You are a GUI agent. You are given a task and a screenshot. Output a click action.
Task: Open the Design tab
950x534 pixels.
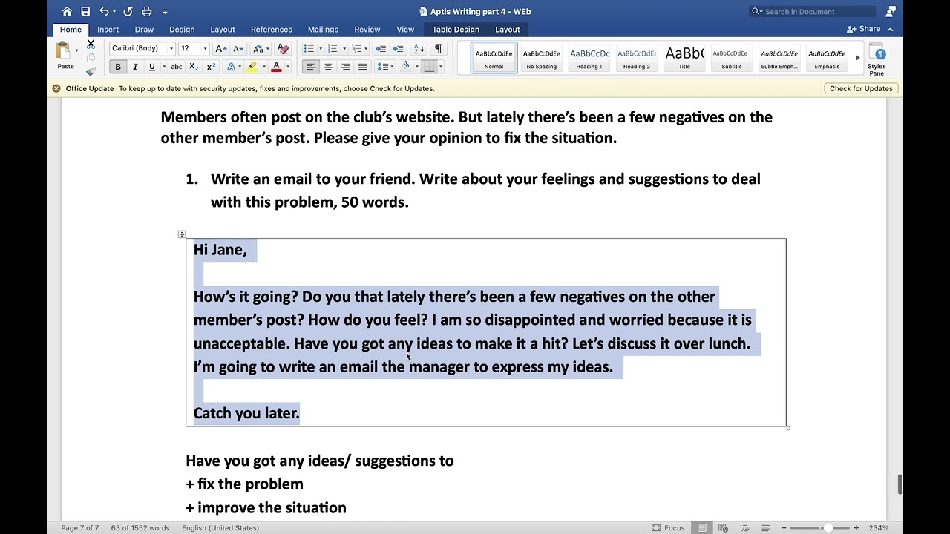click(182, 30)
